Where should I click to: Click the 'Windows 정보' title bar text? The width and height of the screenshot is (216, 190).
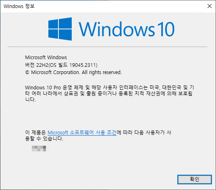click(x=19, y=6)
